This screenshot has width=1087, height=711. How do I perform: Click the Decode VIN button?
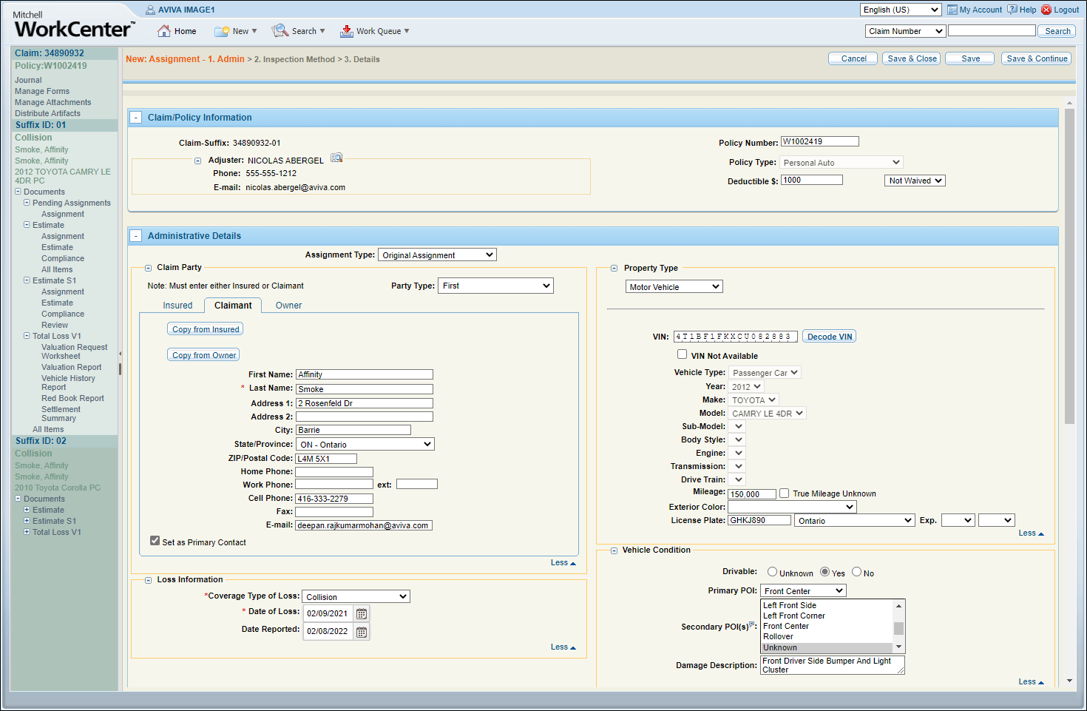(x=829, y=337)
